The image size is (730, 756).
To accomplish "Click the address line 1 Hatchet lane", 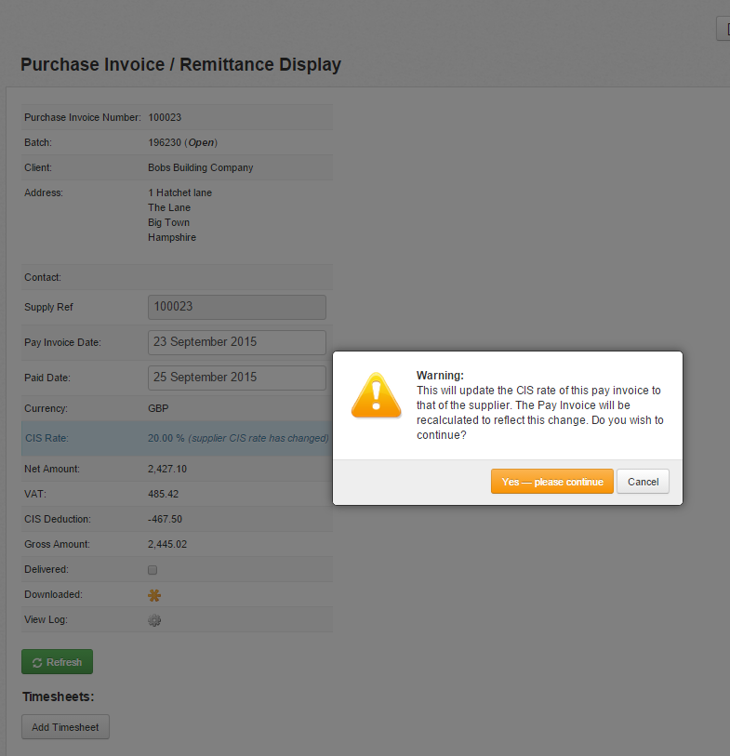I will pyautogui.click(x=179, y=192).
